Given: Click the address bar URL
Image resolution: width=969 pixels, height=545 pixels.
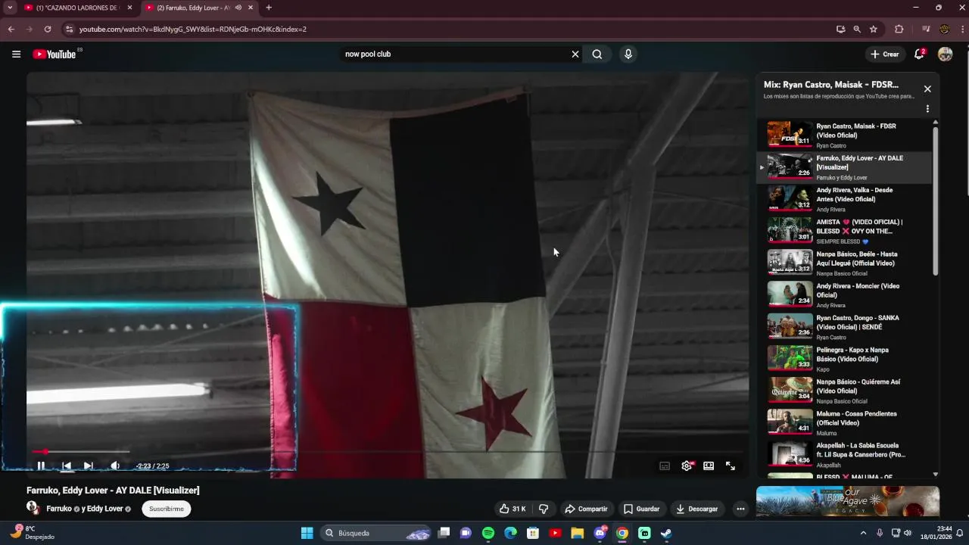Looking at the screenshot, I should (193, 29).
